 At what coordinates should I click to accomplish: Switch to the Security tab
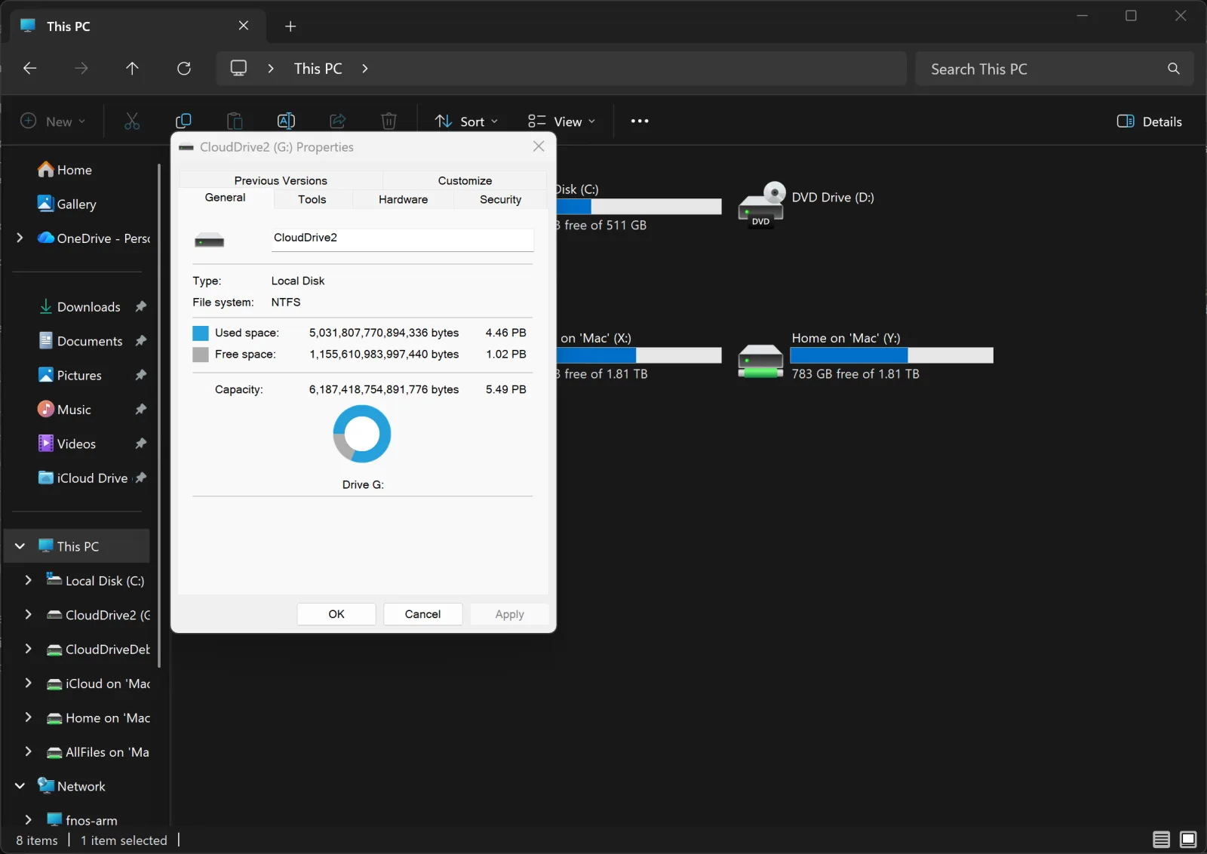[500, 199]
